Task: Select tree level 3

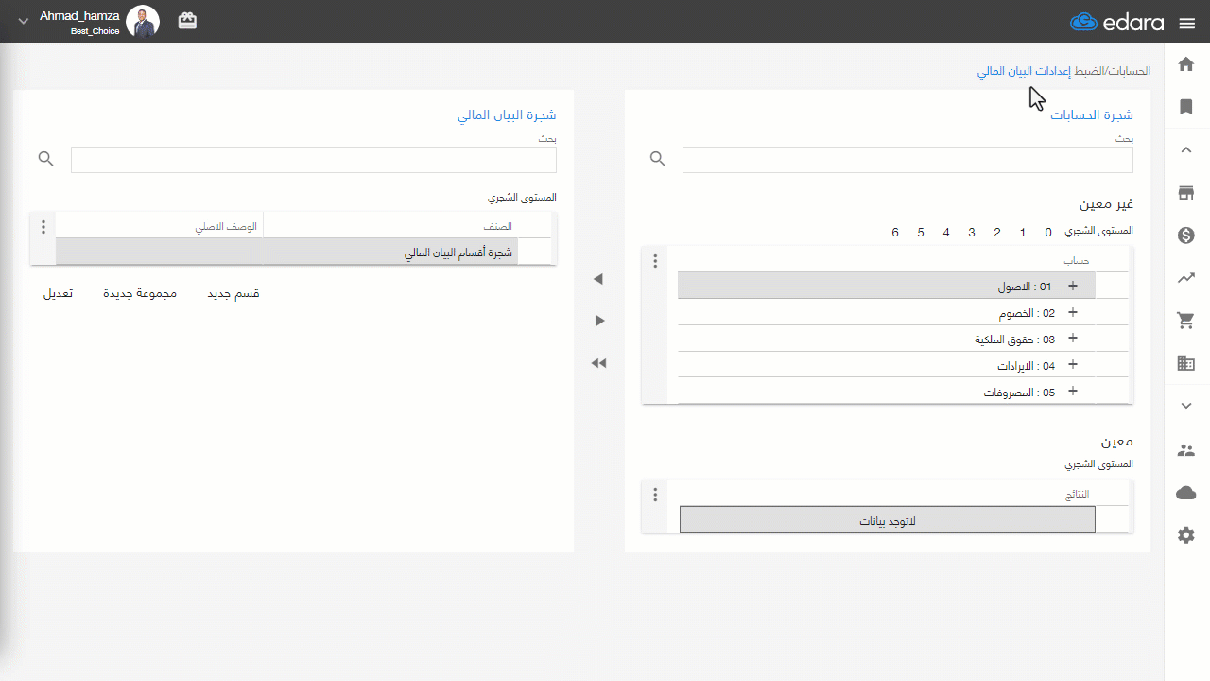Action: pyautogui.click(x=972, y=232)
